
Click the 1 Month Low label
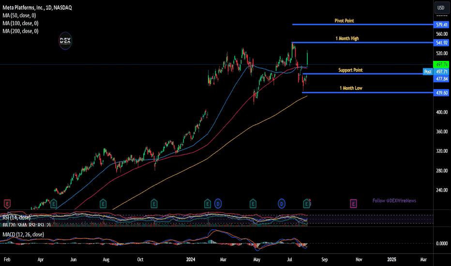point(351,89)
